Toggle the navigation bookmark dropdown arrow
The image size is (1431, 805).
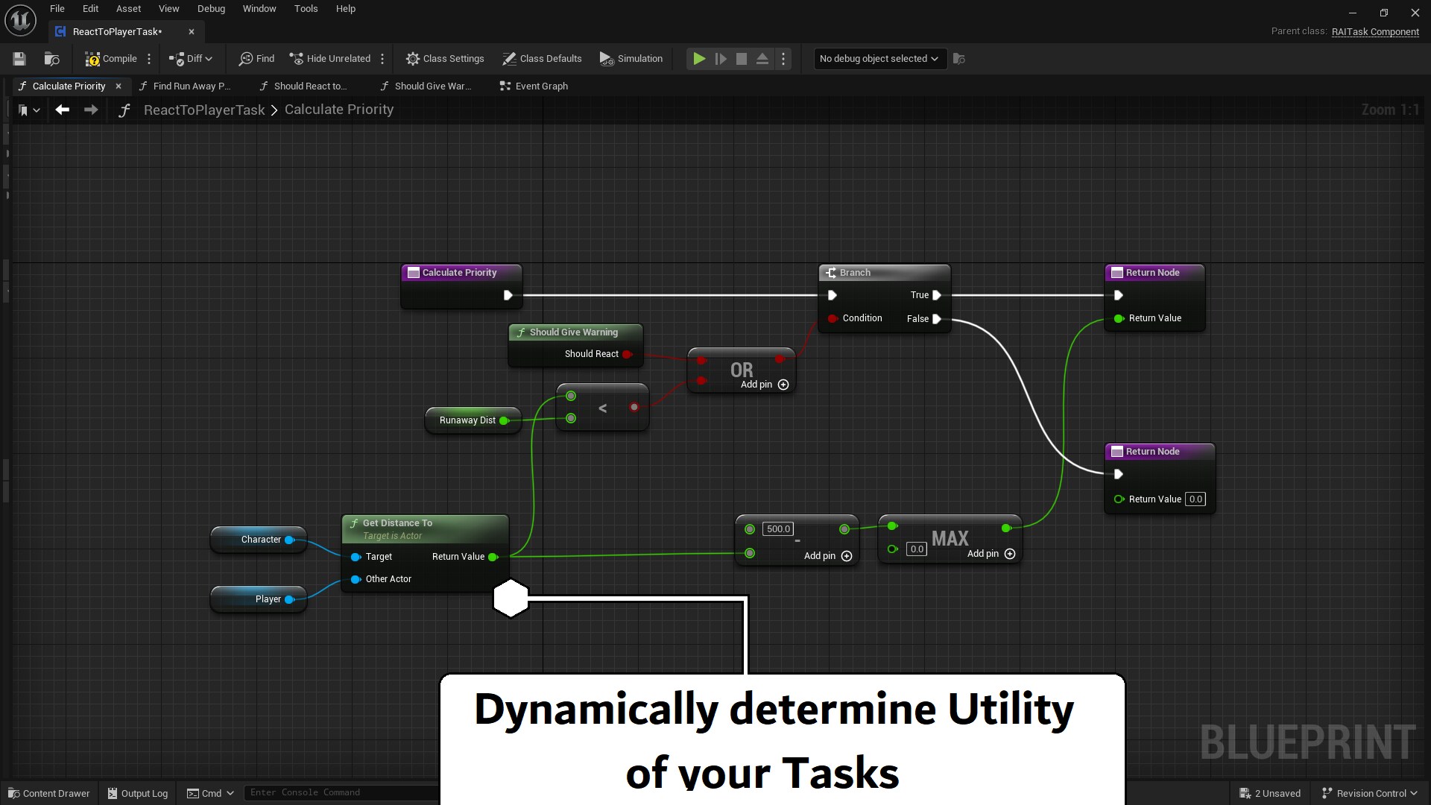pyautogui.click(x=37, y=110)
